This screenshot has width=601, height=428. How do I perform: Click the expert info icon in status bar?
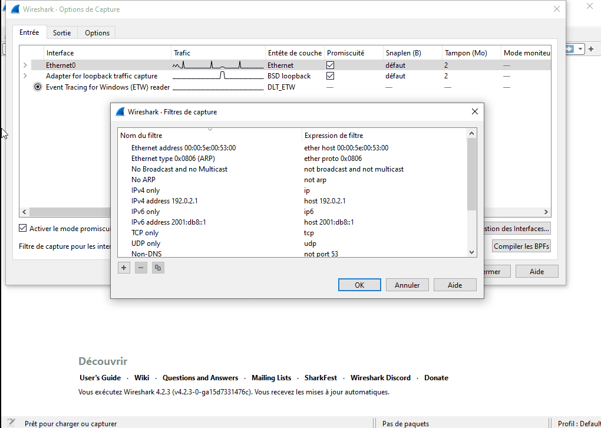click(x=11, y=423)
